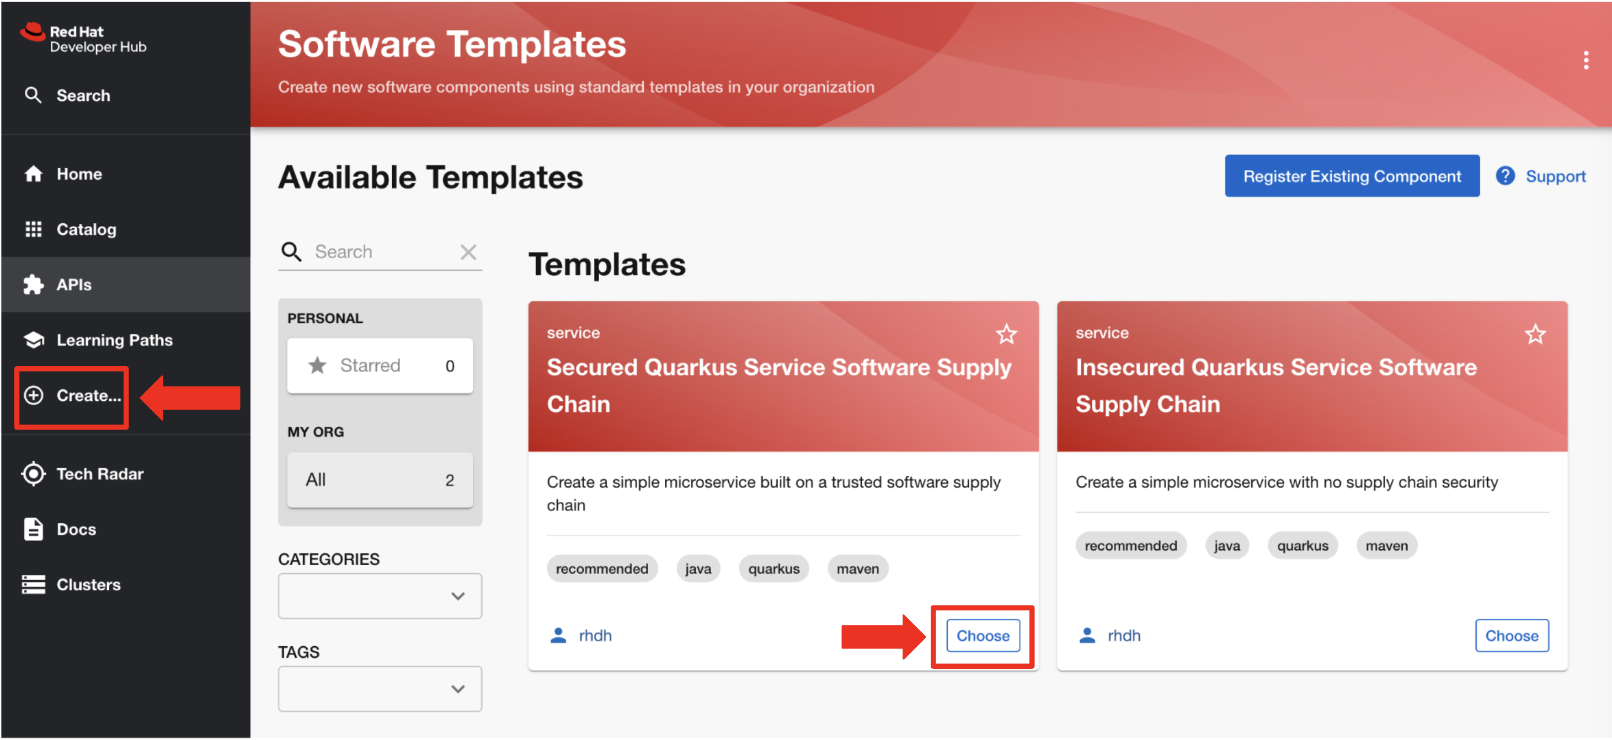The width and height of the screenshot is (1612, 740).
Task: Click Register Existing Component button
Action: pos(1352,176)
